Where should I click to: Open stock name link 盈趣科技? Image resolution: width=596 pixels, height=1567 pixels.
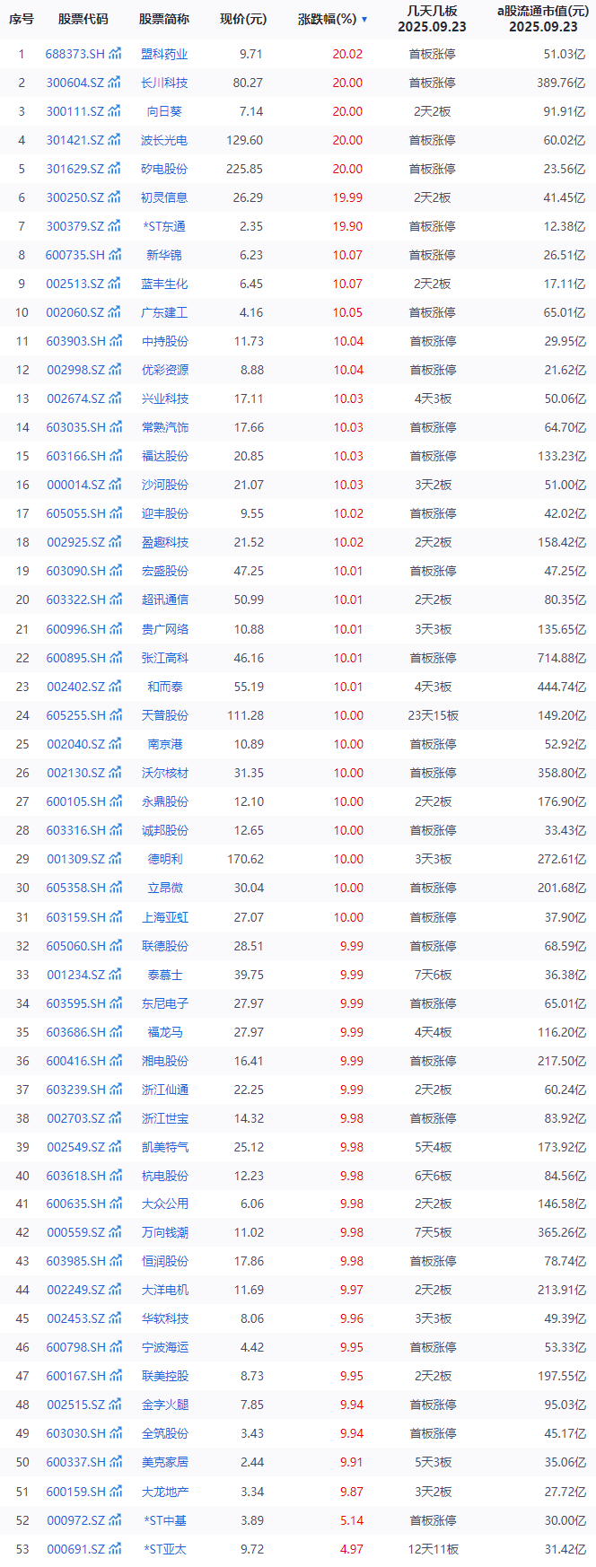(x=165, y=542)
